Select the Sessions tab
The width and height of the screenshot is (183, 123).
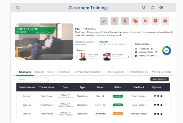pyautogui.click(x=25, y=72)
